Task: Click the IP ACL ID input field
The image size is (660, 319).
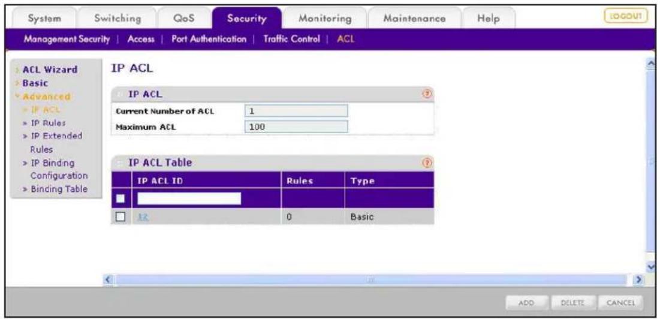Action: 189,198
